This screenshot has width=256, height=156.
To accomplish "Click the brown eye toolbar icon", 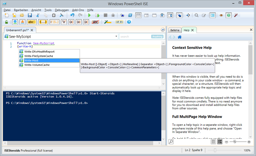I will click(221, 15).
